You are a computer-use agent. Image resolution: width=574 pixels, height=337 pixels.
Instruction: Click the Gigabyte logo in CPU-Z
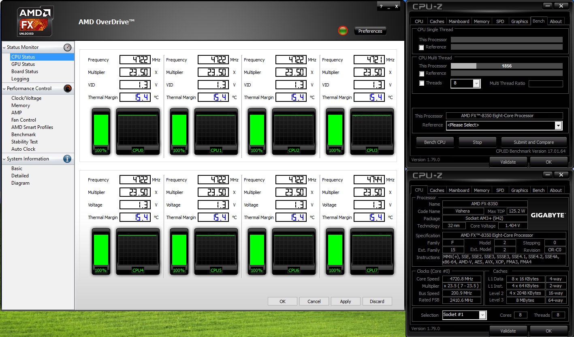[548, 215]
